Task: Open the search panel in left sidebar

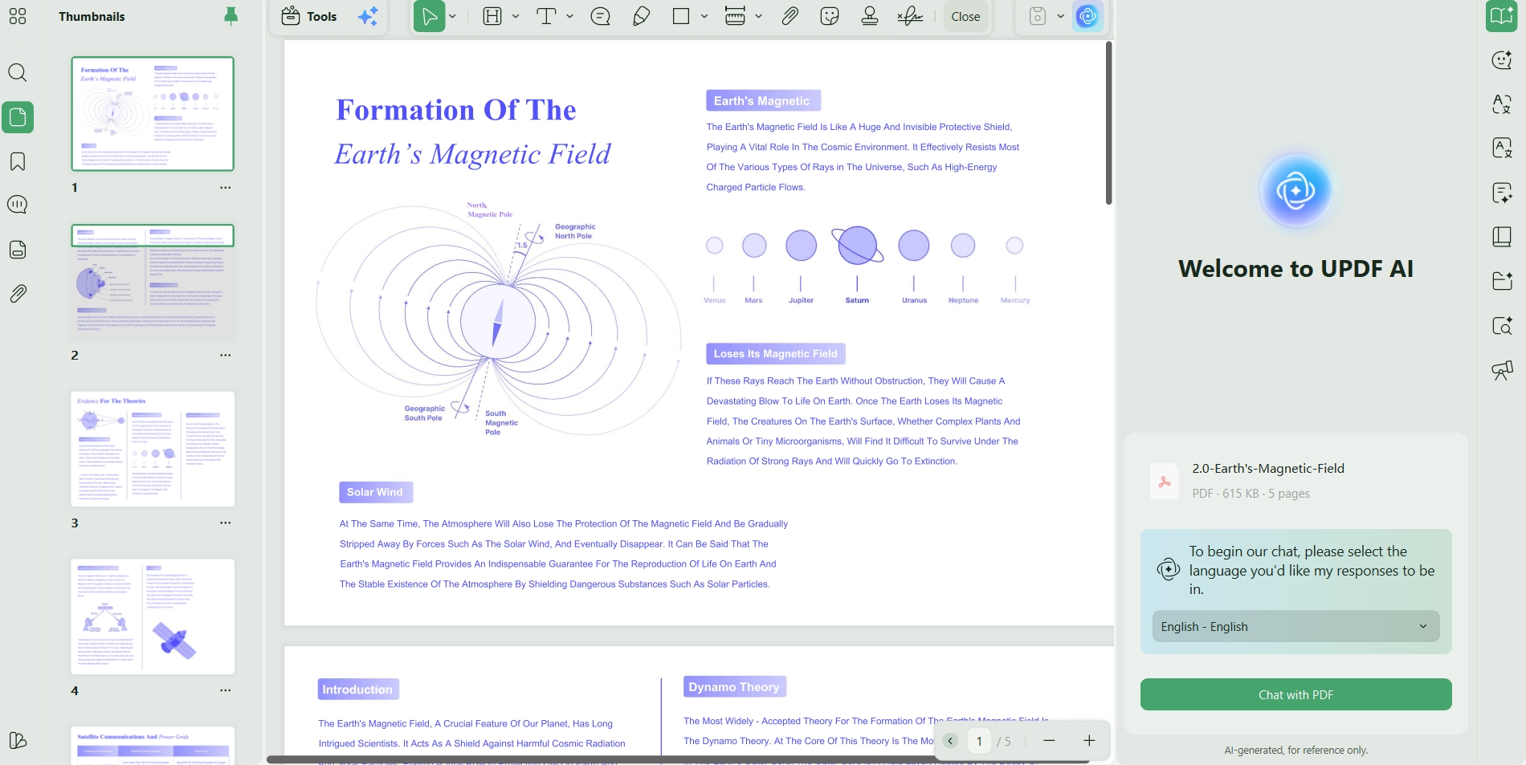Action: pos(18,73)
